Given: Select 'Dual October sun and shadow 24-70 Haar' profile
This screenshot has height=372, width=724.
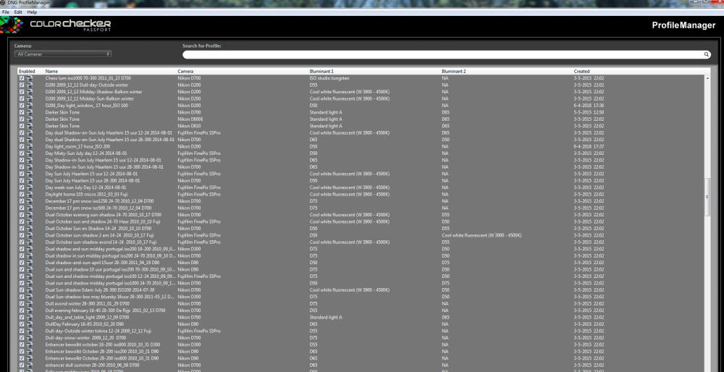Looking at the screenshot, I should (x=103, y=221).
